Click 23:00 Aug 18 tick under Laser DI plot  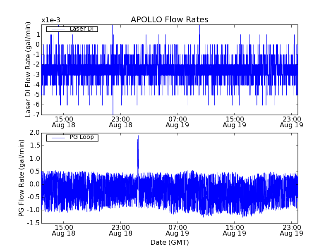click(120, 122)
